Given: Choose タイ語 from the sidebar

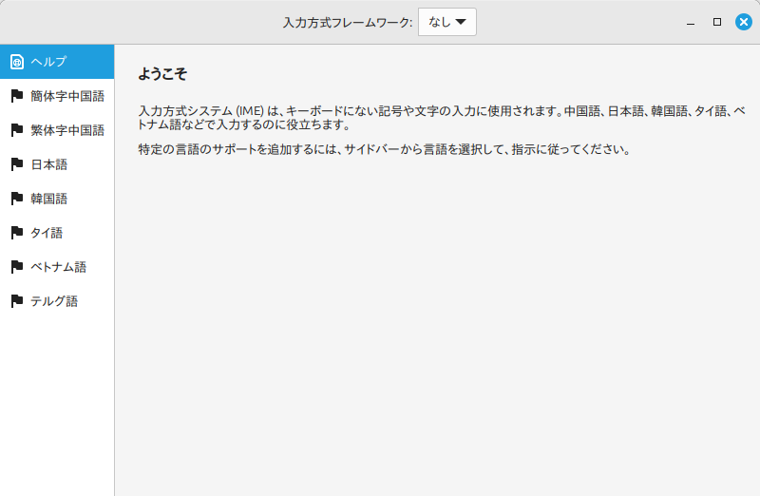Looking at the screenshot, I should 57,233.
